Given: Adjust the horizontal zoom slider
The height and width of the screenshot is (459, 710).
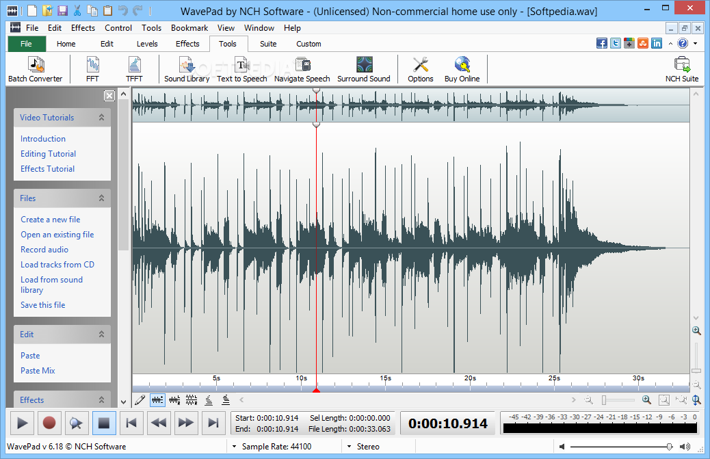Looking at the screenshot, I should coord(603,399).
